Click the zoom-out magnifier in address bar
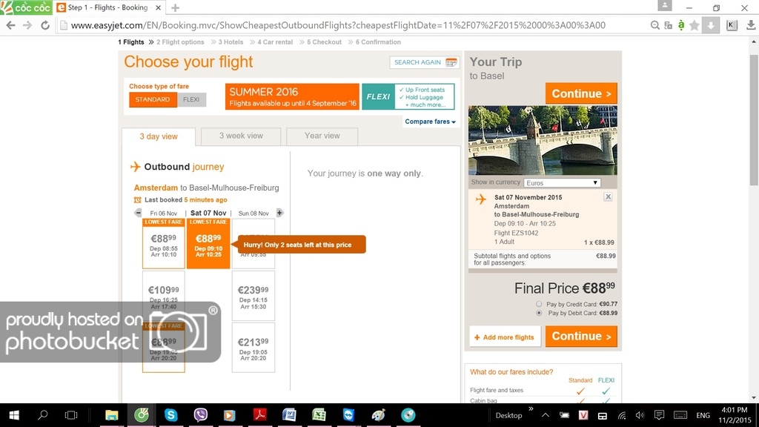 (655, 25)
